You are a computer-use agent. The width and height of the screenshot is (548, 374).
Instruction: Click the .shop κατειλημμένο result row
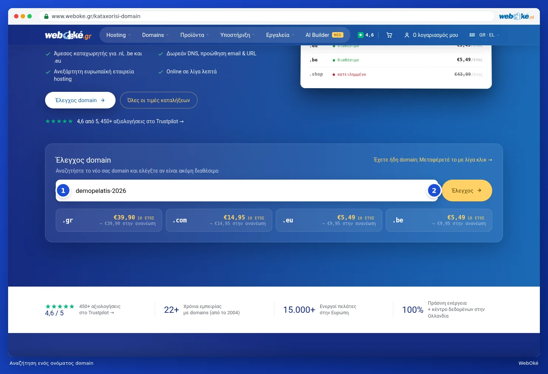click(x=396, y=74)
